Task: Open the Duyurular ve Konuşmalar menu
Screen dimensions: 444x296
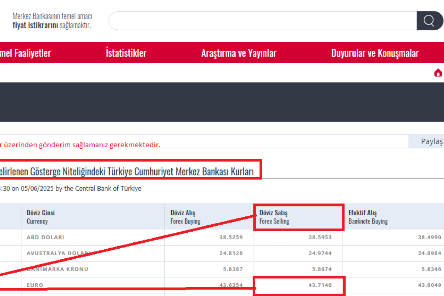Action: coord(375,53)
